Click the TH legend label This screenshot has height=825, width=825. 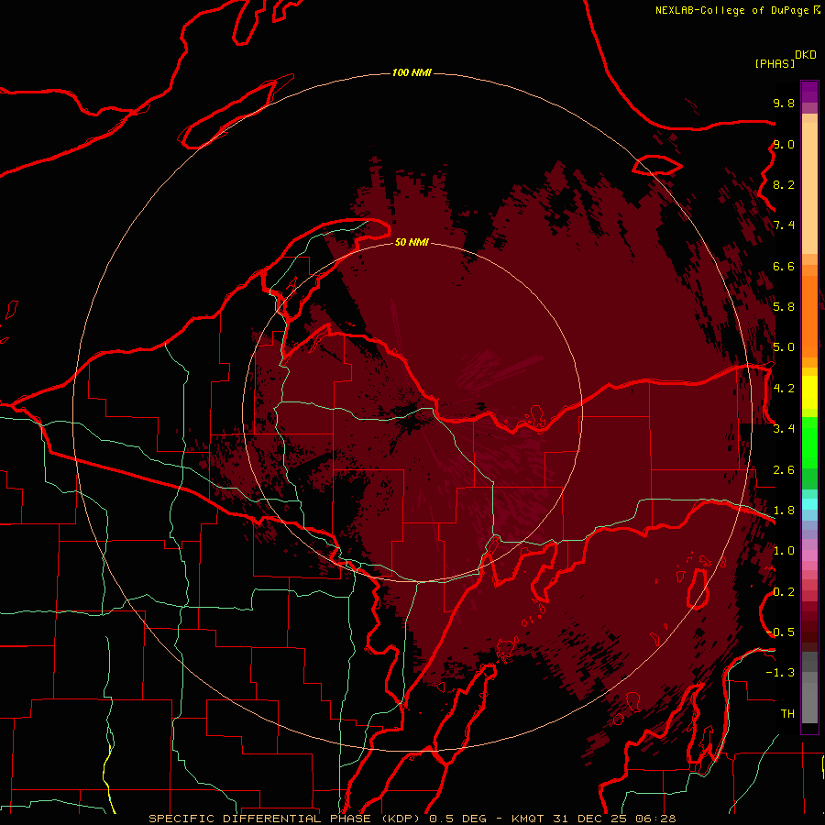tap(787, 714)
